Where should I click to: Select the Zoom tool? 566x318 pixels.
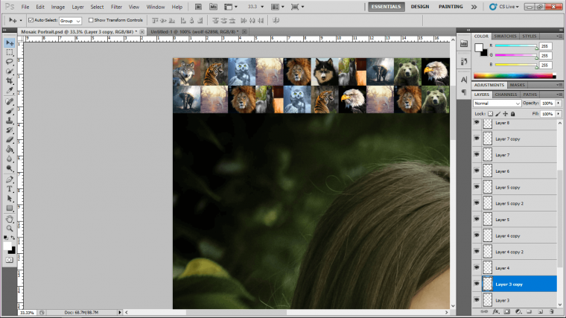(10, 228)
